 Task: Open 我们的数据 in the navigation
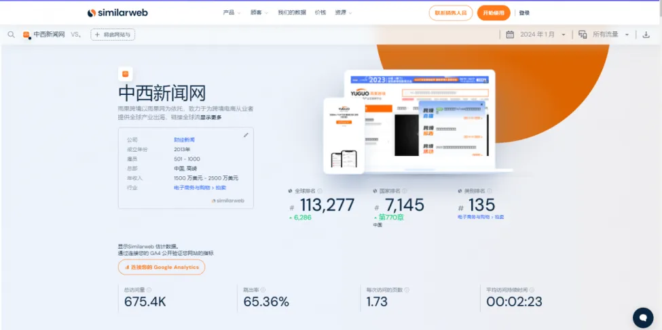[x=292, y=13]
